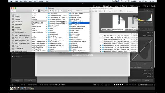Go forward in the Lightroom Finder window
Screen dimensions: 165x93
tap(15, 11)
